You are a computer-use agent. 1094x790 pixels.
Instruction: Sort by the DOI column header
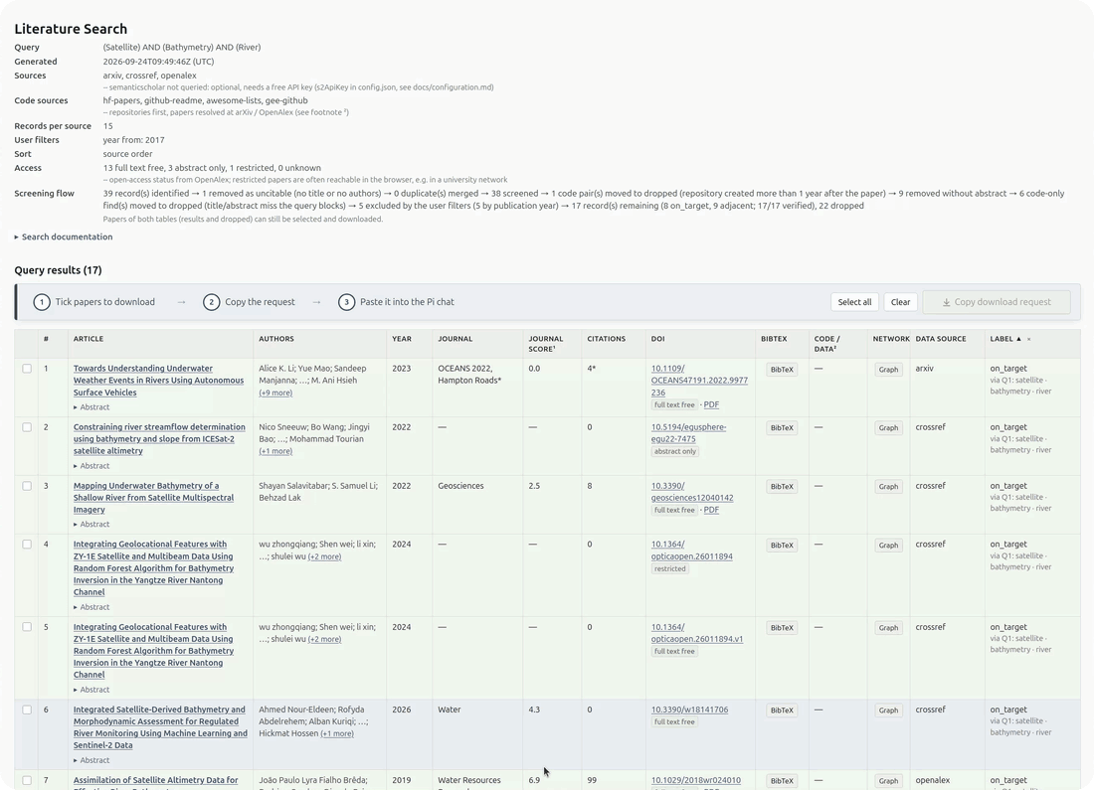(x=658, y=339)
